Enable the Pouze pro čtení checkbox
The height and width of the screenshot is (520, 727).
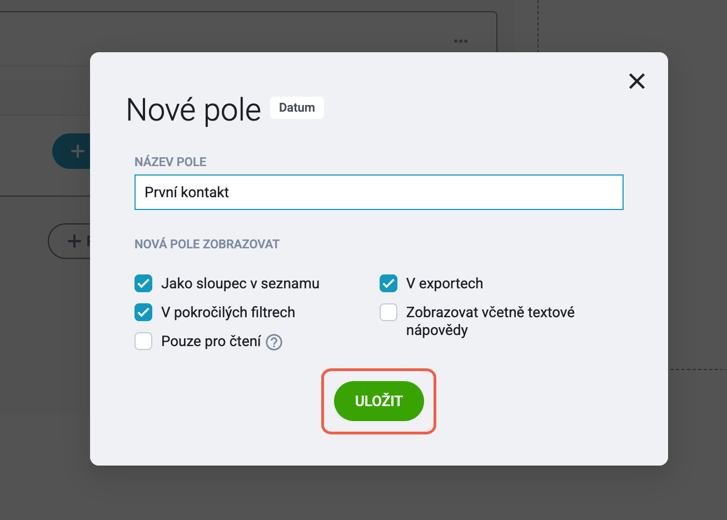pos(143,341)
